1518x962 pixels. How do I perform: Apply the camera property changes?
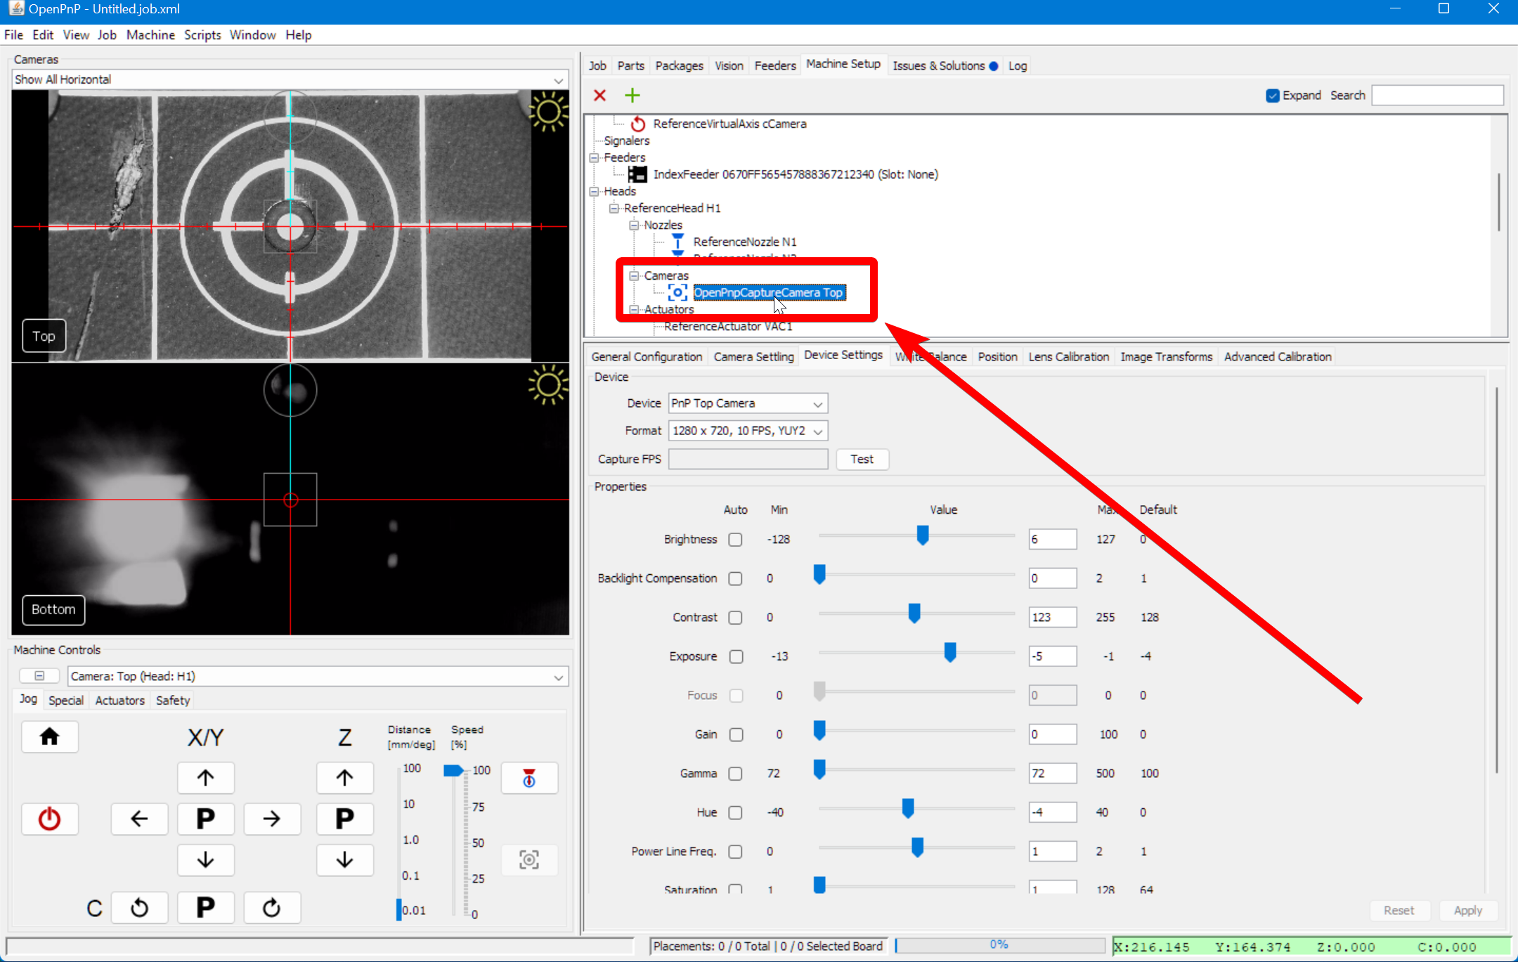[1468, 909]
